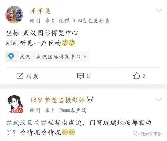This screenshot has height=141, width=167.
Task: Click the like count 3
Action: (144, 76)
